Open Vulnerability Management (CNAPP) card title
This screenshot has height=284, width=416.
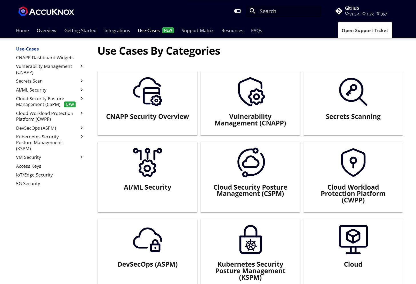click(250, 120)
